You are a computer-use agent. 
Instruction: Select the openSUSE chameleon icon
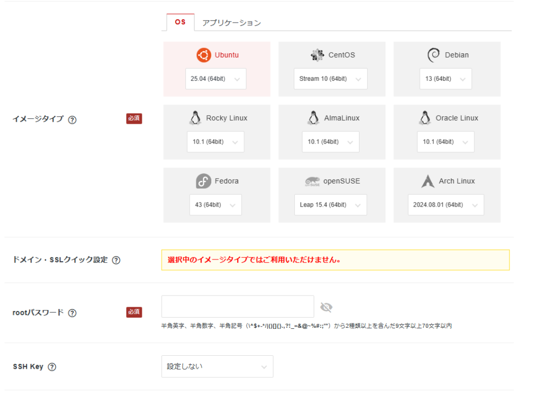(312, 181)
